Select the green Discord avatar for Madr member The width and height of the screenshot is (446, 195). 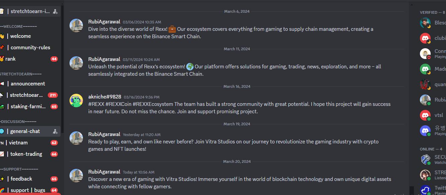point(425,69)
